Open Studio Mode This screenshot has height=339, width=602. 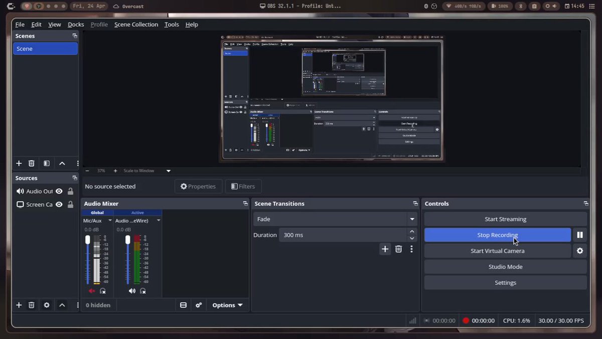pos(506,267)
